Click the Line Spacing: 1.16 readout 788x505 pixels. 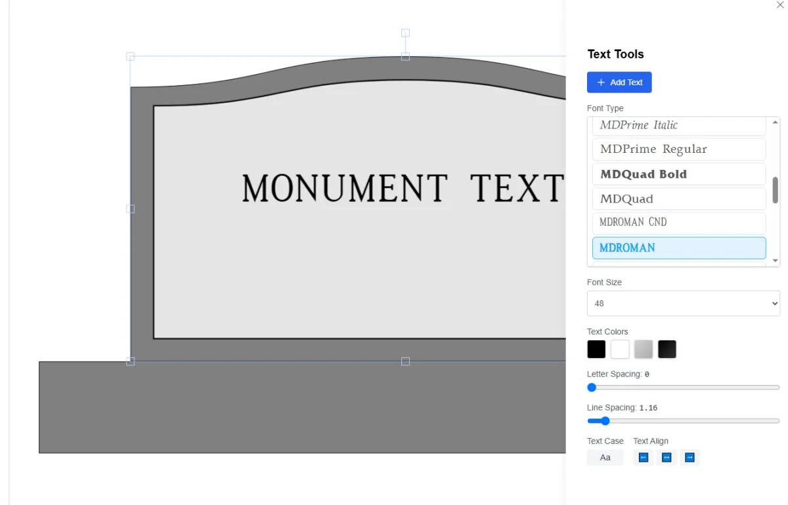pos(622,407)
